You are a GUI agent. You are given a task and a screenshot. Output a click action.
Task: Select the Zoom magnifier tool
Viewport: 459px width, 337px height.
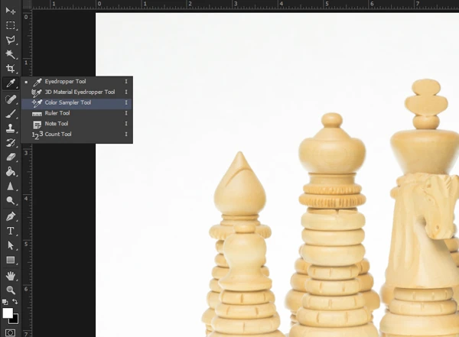(11, 290)
